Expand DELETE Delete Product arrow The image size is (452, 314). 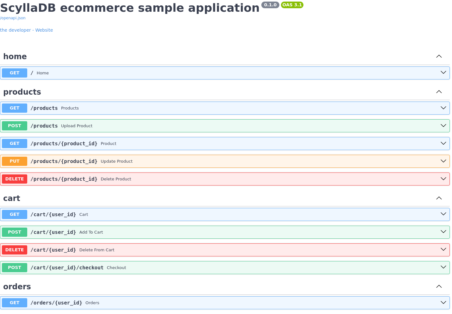(443, 179)
